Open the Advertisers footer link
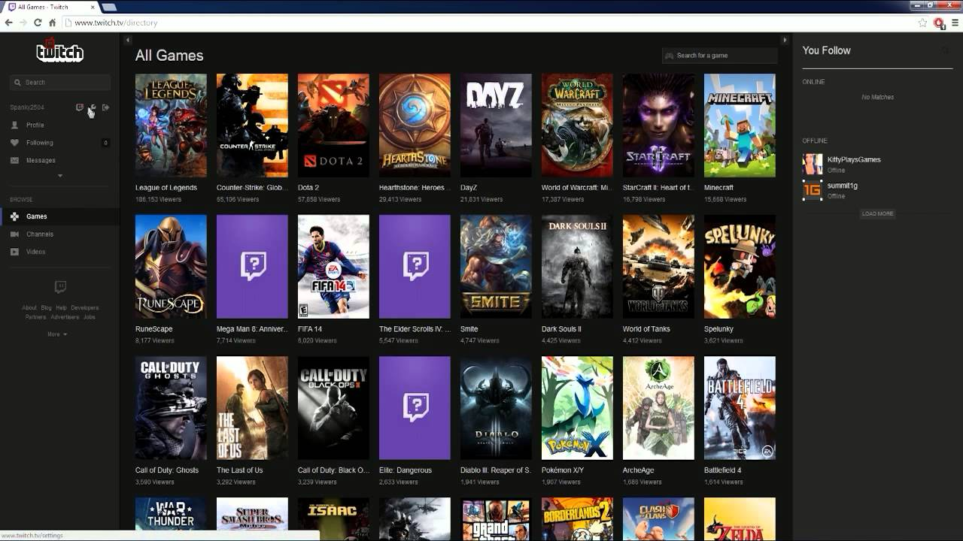The height and width of the screenshot is (541, 963). coord(65,317)
